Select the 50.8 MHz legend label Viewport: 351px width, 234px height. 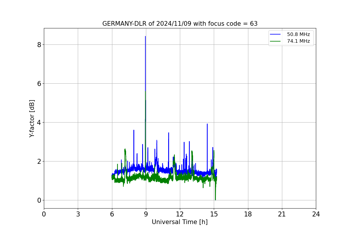coord(298,35)
